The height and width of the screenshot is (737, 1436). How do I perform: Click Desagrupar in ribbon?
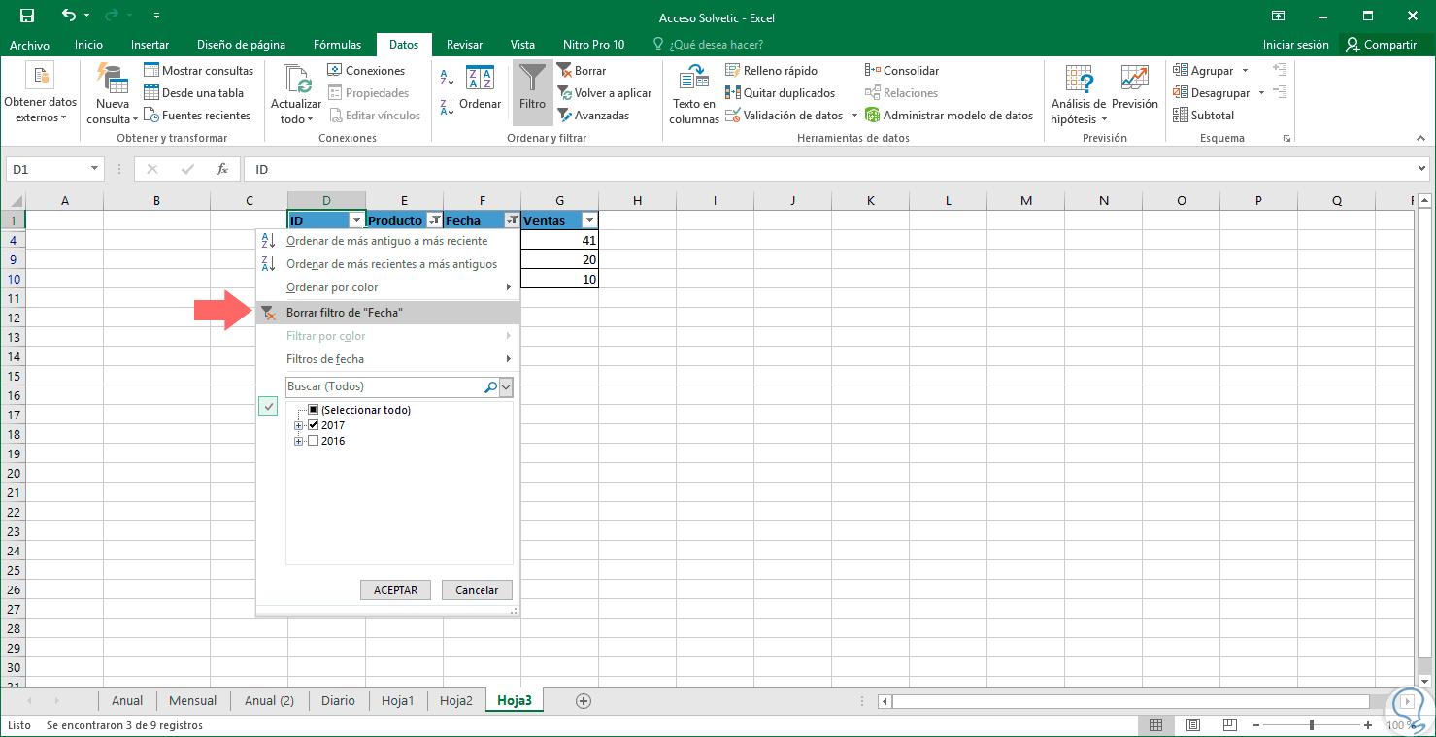click(1212, 93)
